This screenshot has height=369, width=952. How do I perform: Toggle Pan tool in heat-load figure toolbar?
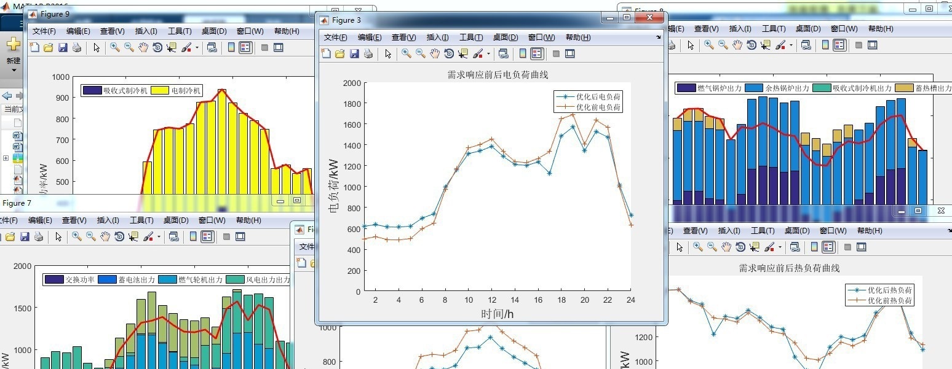click(x=726, y=247)
